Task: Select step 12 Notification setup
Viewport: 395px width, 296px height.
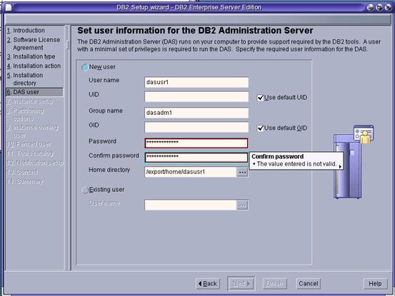Action: [35, 163]
